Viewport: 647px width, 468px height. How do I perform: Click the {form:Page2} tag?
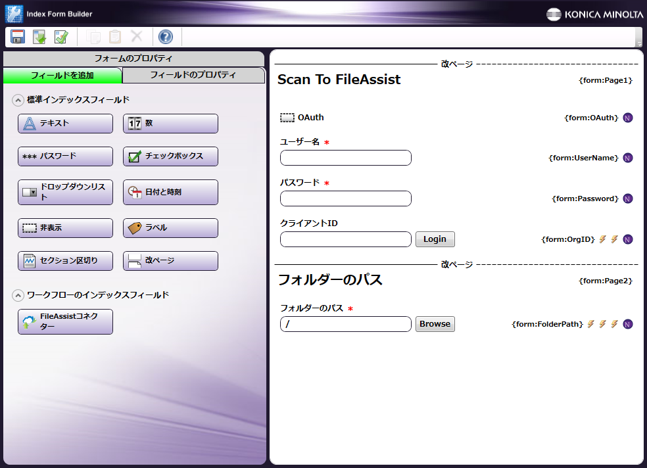tap(606, 281)
